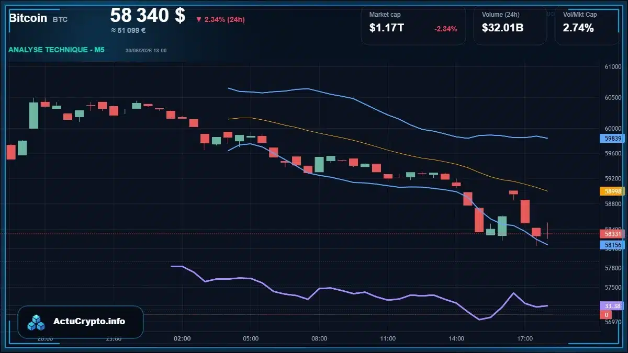Click the "59600" price axis label
The height and width of the screenshot is (353, 628).
click(613, 154)
